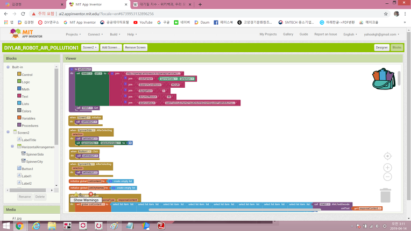Collapse the HorizontalArrangement tree node
411x231 pixels.
[x=12, y=146]
